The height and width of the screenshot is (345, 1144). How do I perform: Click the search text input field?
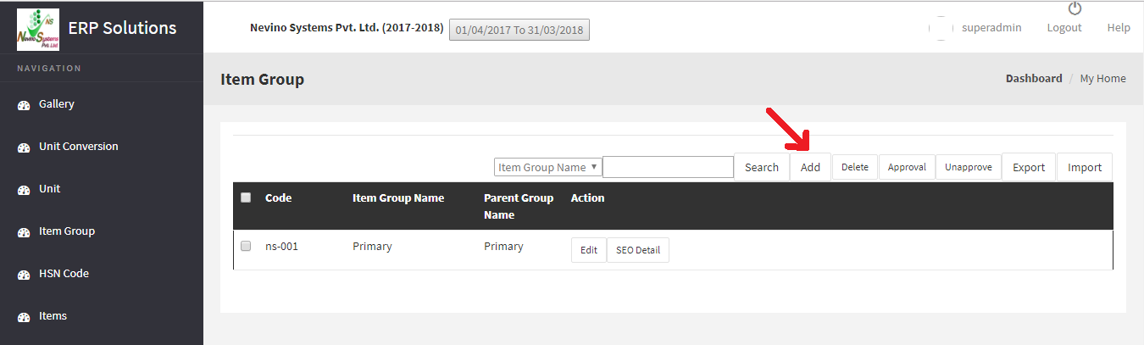point(668,167)
